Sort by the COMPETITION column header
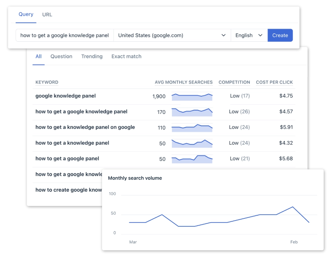 (234, 82)
